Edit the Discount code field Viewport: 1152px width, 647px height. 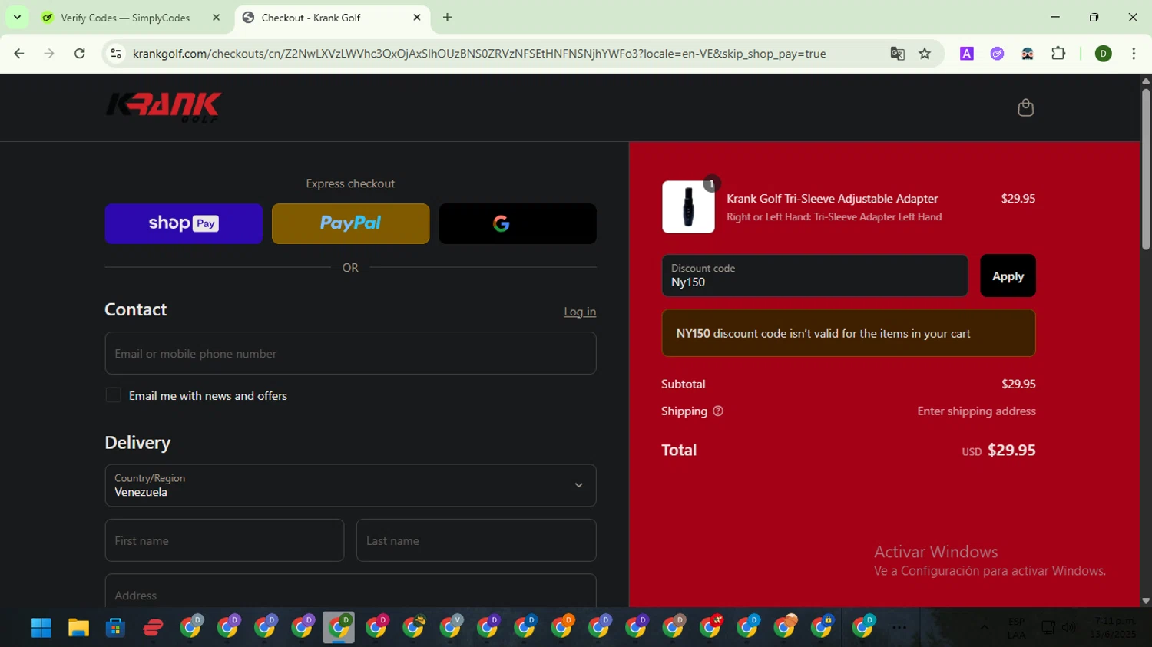tap(815, 276)
